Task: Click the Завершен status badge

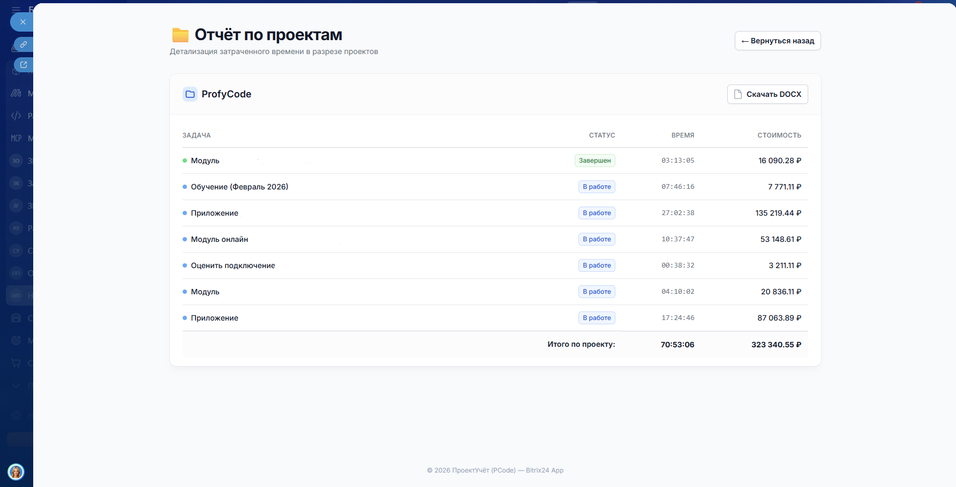Action: coord(595,161)
